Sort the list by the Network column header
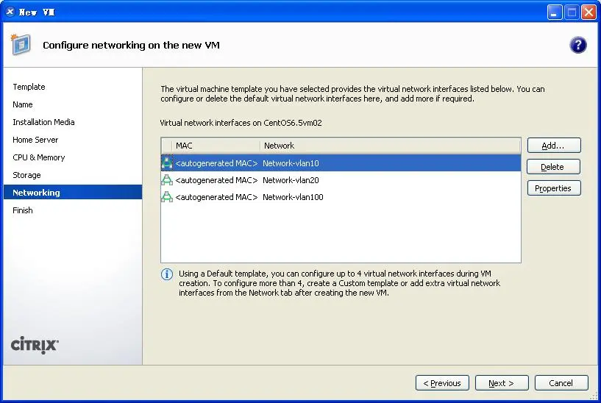Screen dimensions: 601x403 [x=279, y=146]
